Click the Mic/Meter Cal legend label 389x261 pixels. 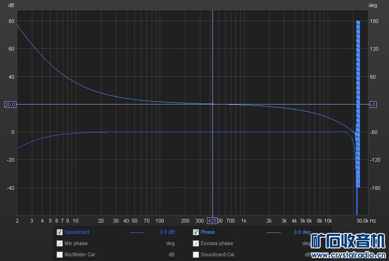(80, 254)
